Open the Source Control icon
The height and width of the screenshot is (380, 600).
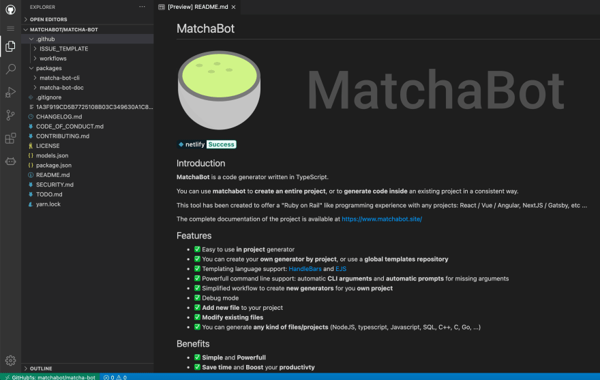[10, 115]
